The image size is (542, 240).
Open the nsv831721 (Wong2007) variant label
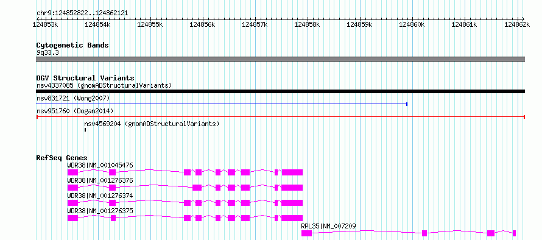[x=73, y=99]
